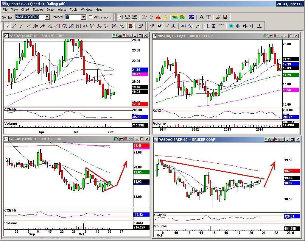The height and width of the screenshot is (241, 305).
Task: Switch to OHLC bar chart style
Action: point(152,26)
